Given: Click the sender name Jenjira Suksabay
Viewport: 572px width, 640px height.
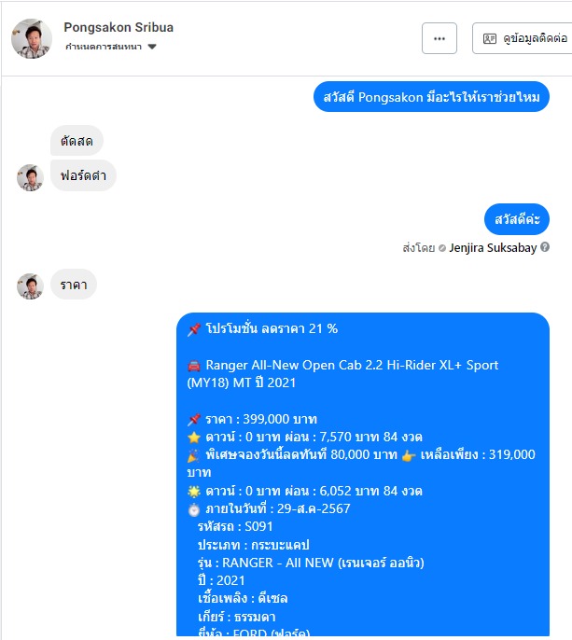Looking at the screenshot, I should click(x=493, y=248).
